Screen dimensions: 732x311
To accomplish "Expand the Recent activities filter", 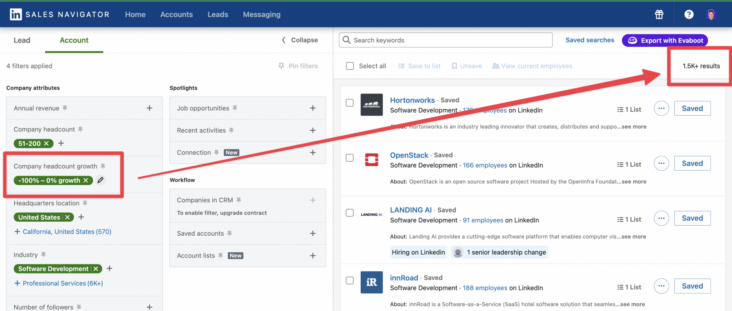I will [x=313, y=130].
